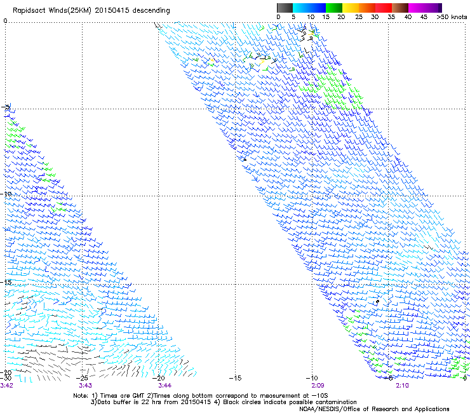470x413 pixels.
Task: Click the purple time stamp '3:43'
Action: [86, 386]
